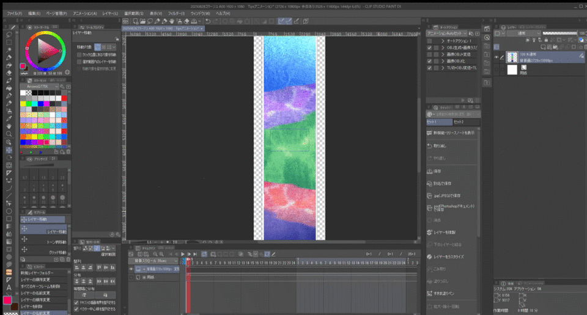Select the Hand pan tool
The height and width of the screenshot is (315, 587).
point(9,126)
